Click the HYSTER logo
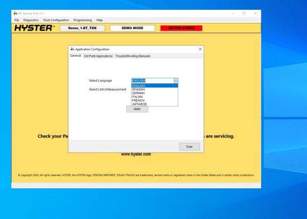The image size is (307, 219). (x=34, y=28)
